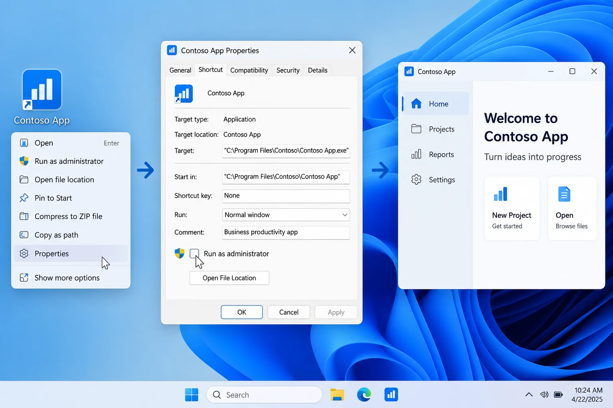Image resolution: width=613 pixels, height=408 pixels.
Task: Select the Shortcut tab
Action: [211, 70]
